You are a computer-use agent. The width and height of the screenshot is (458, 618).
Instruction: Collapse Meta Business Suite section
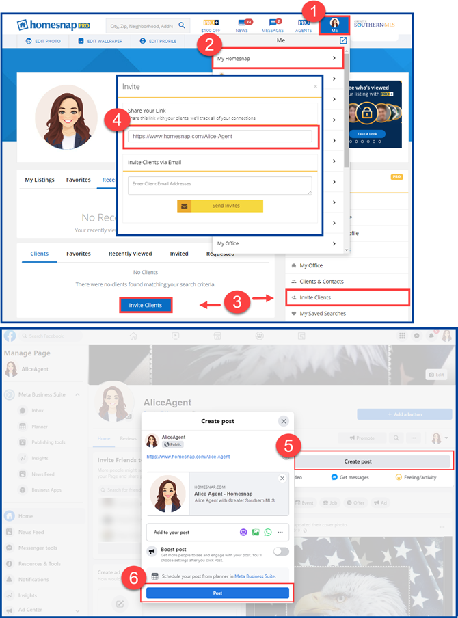pos(78,394)
